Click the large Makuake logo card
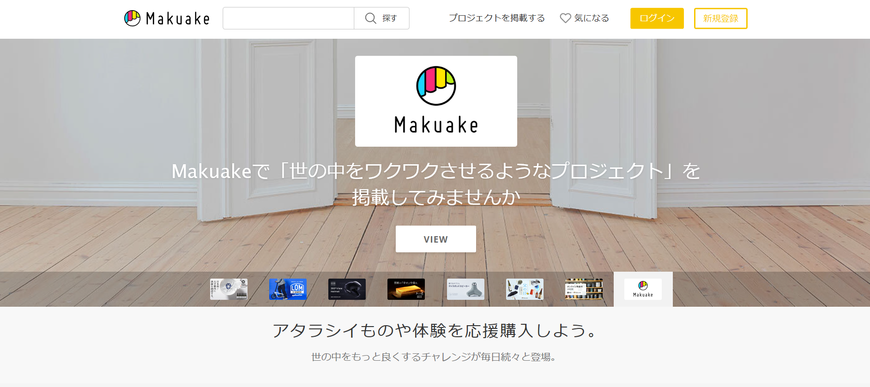This screenshot has width=870, height=387. coord(436,101)
